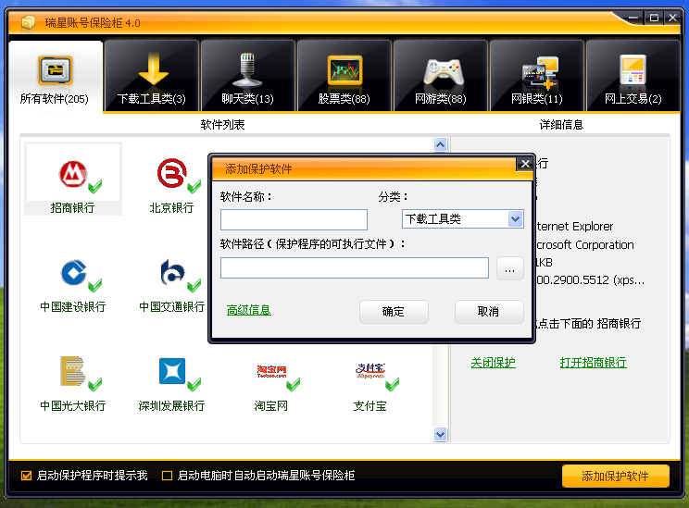Click the 添加保护软件 bottom button
Viewport: 689px width, 508px height.
[x=616, y=476]
